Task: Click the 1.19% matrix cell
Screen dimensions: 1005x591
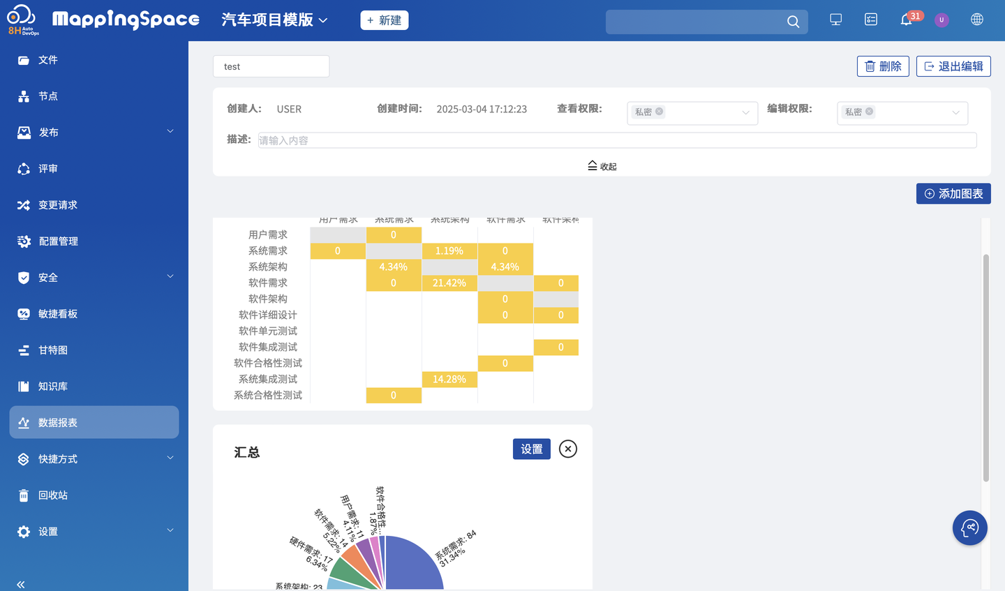Action: (449, 250)
